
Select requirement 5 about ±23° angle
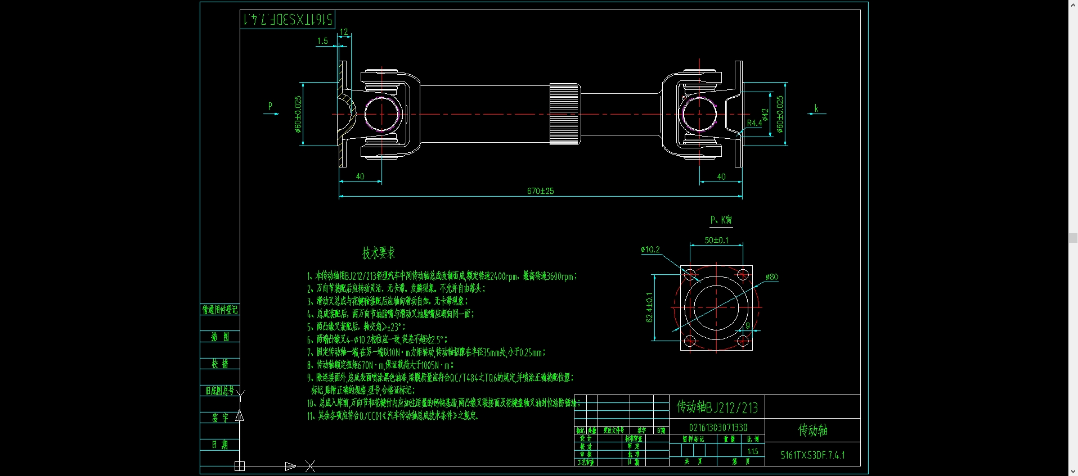(356, 327)
